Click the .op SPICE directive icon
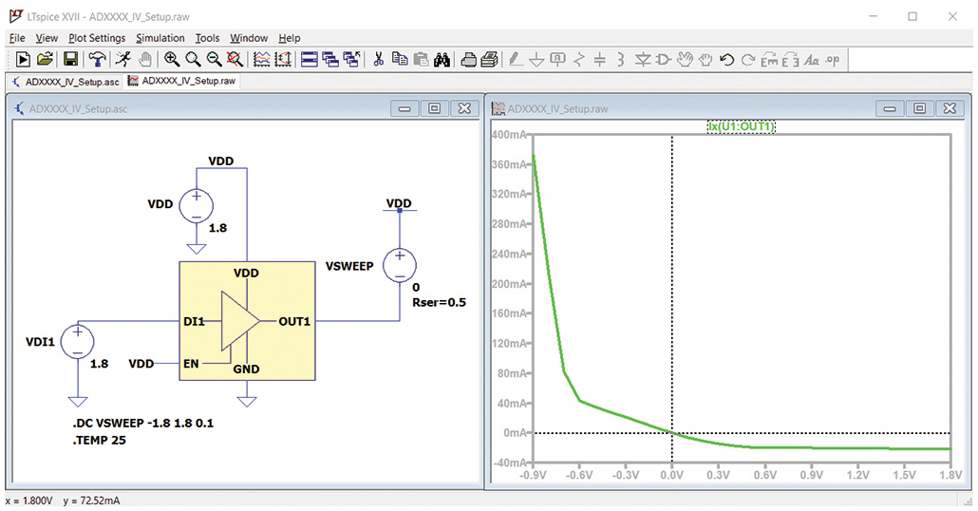The width and height of the screenshot is (978, 511). (x=833, y=60)
